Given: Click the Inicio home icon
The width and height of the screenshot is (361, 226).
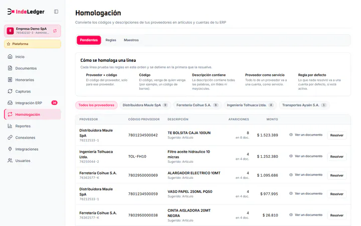Looking at the screenshot, I should click(10, 56).
